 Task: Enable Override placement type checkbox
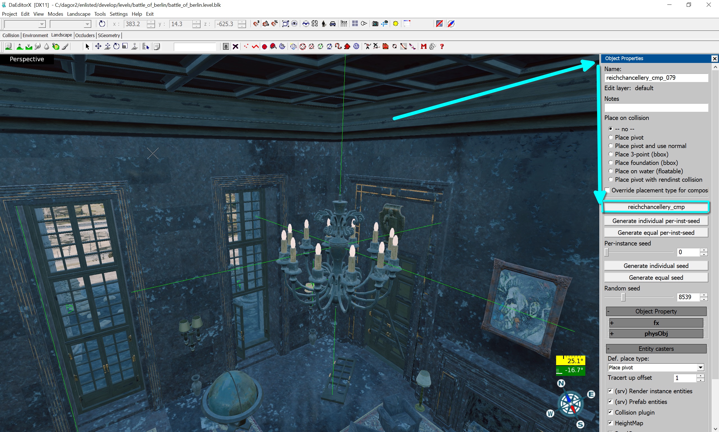pos(607,190)
